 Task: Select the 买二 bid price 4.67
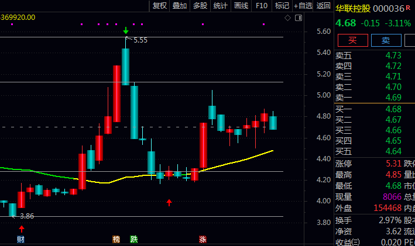393,120
